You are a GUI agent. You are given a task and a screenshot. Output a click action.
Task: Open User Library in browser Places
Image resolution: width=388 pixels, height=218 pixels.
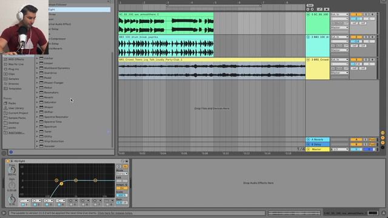[16, 108]
